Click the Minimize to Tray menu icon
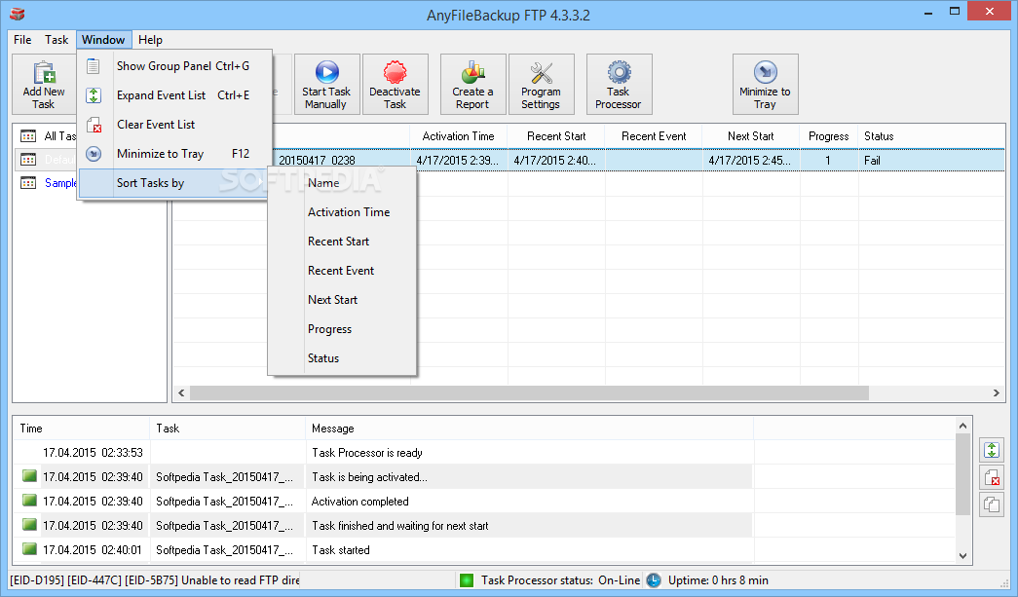The image size is (1018, 597). click(x=94, y=154)
